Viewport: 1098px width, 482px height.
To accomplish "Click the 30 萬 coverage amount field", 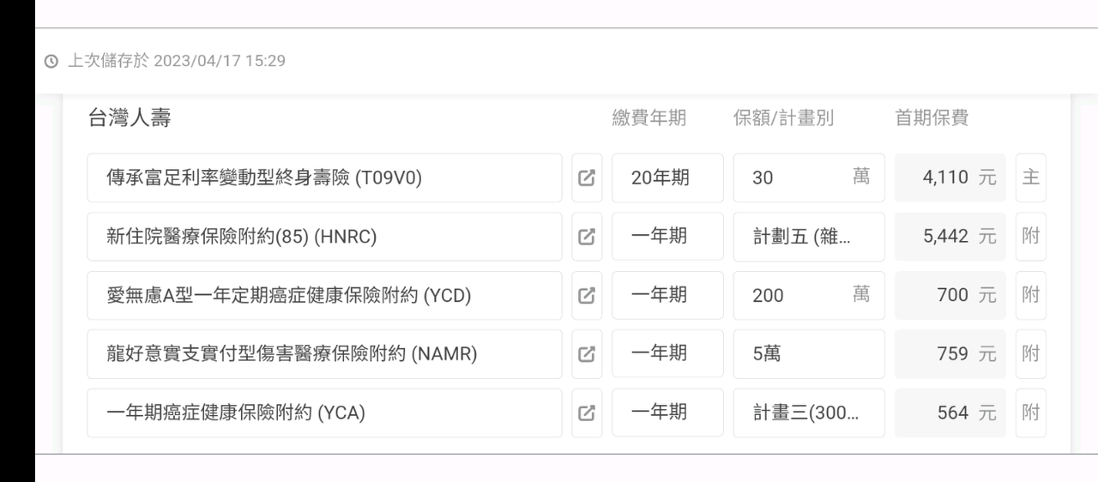I will [808, 178].
